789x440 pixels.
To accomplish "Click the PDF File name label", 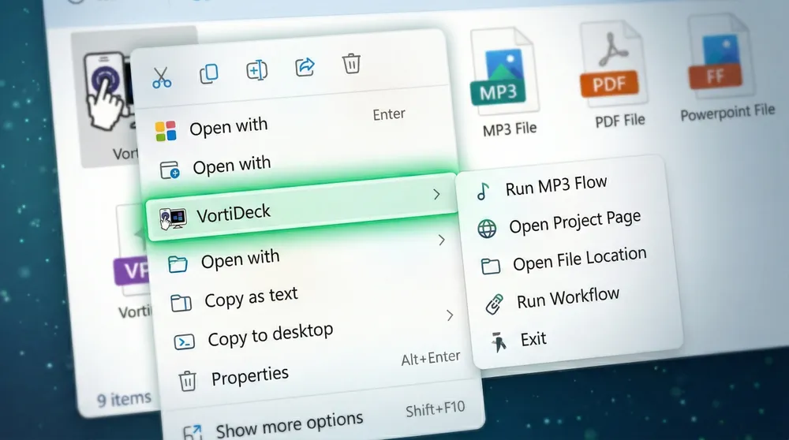I will [620, 121].
